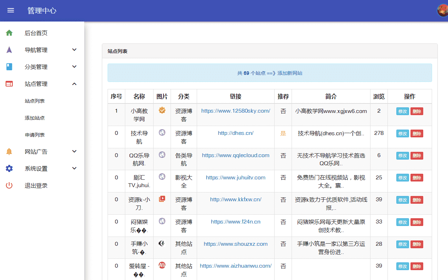Expand the 导航管理 chevron
Viewport: 448px width, 280px height.
pyautogui.click(x=74, y=50)
